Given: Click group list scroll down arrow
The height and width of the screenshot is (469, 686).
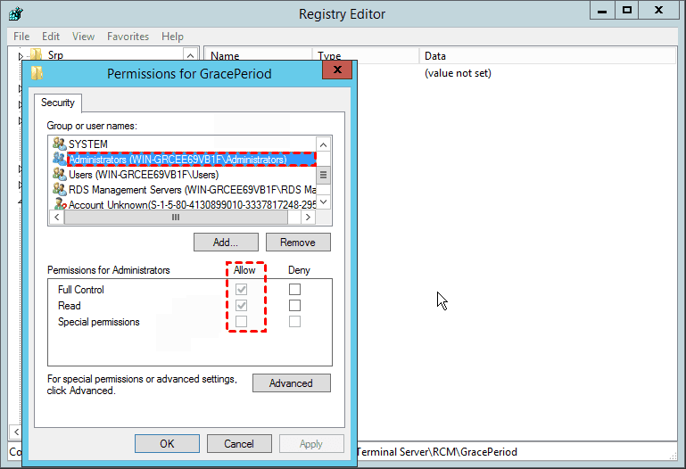Looking at the screenshot, I should click(x=323, y=202).
